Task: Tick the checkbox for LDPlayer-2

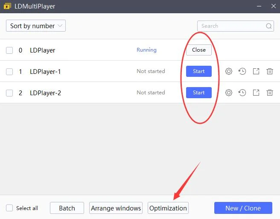Action: pyautogui.click(x=9, y=93)
